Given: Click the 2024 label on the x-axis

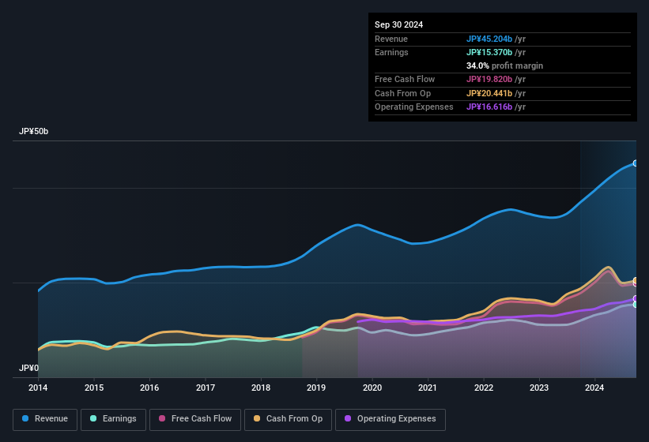Looking at the screenshot, I should (594, 388).
